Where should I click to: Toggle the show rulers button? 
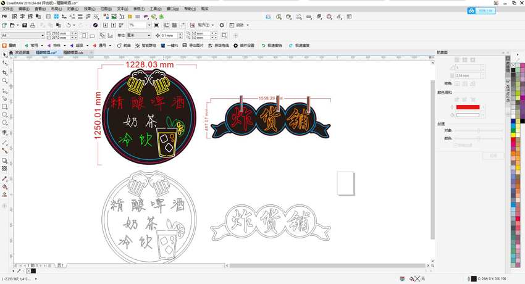[166, 25]
